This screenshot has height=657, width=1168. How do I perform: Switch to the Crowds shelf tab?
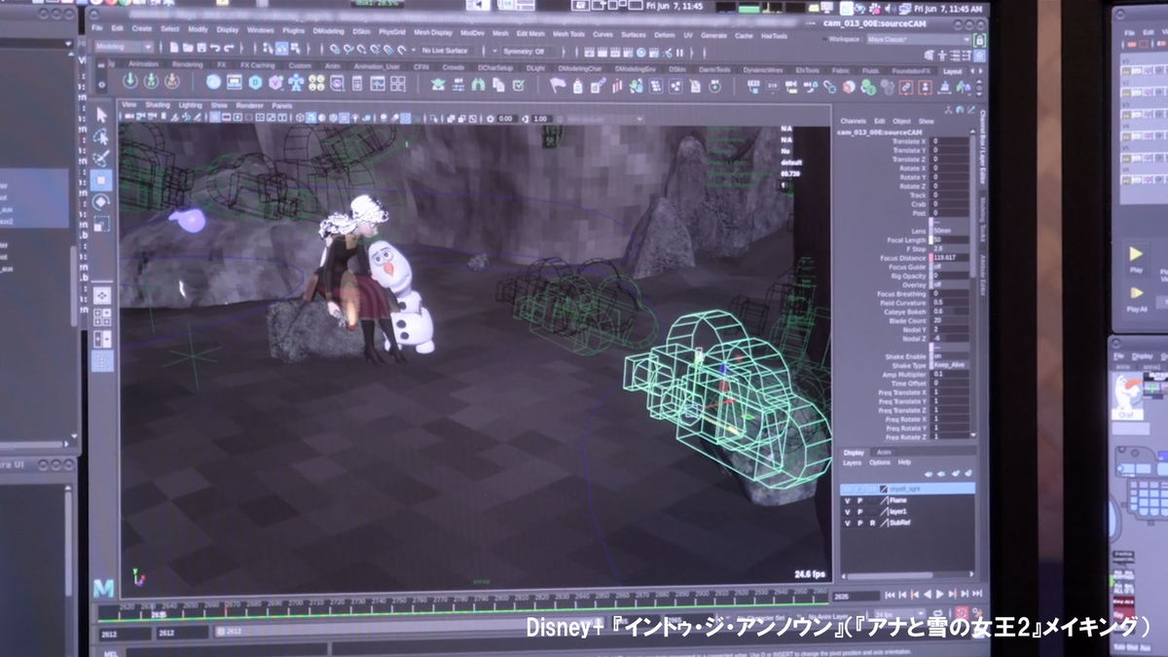pos(454,67)
